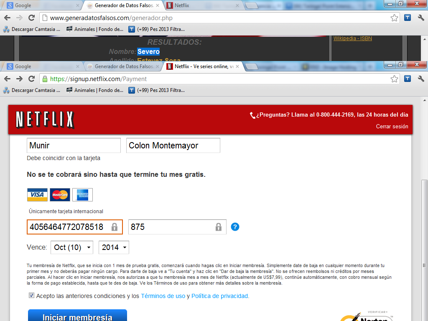Go back in the Generador browser window
Image resolution: width=428 pixels, height=321 pixels.
coord(8,18)
